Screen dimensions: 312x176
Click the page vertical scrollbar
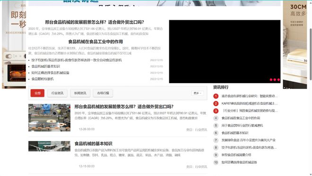[311, 54]
